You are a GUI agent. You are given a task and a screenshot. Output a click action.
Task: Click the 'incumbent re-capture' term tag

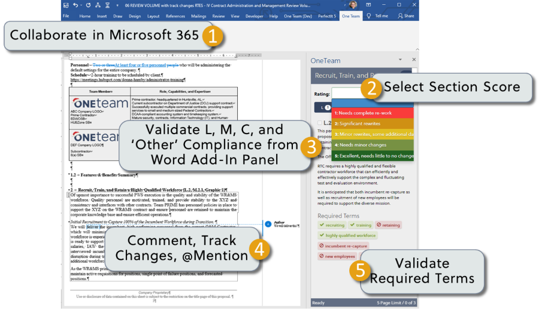pos(343,246)
